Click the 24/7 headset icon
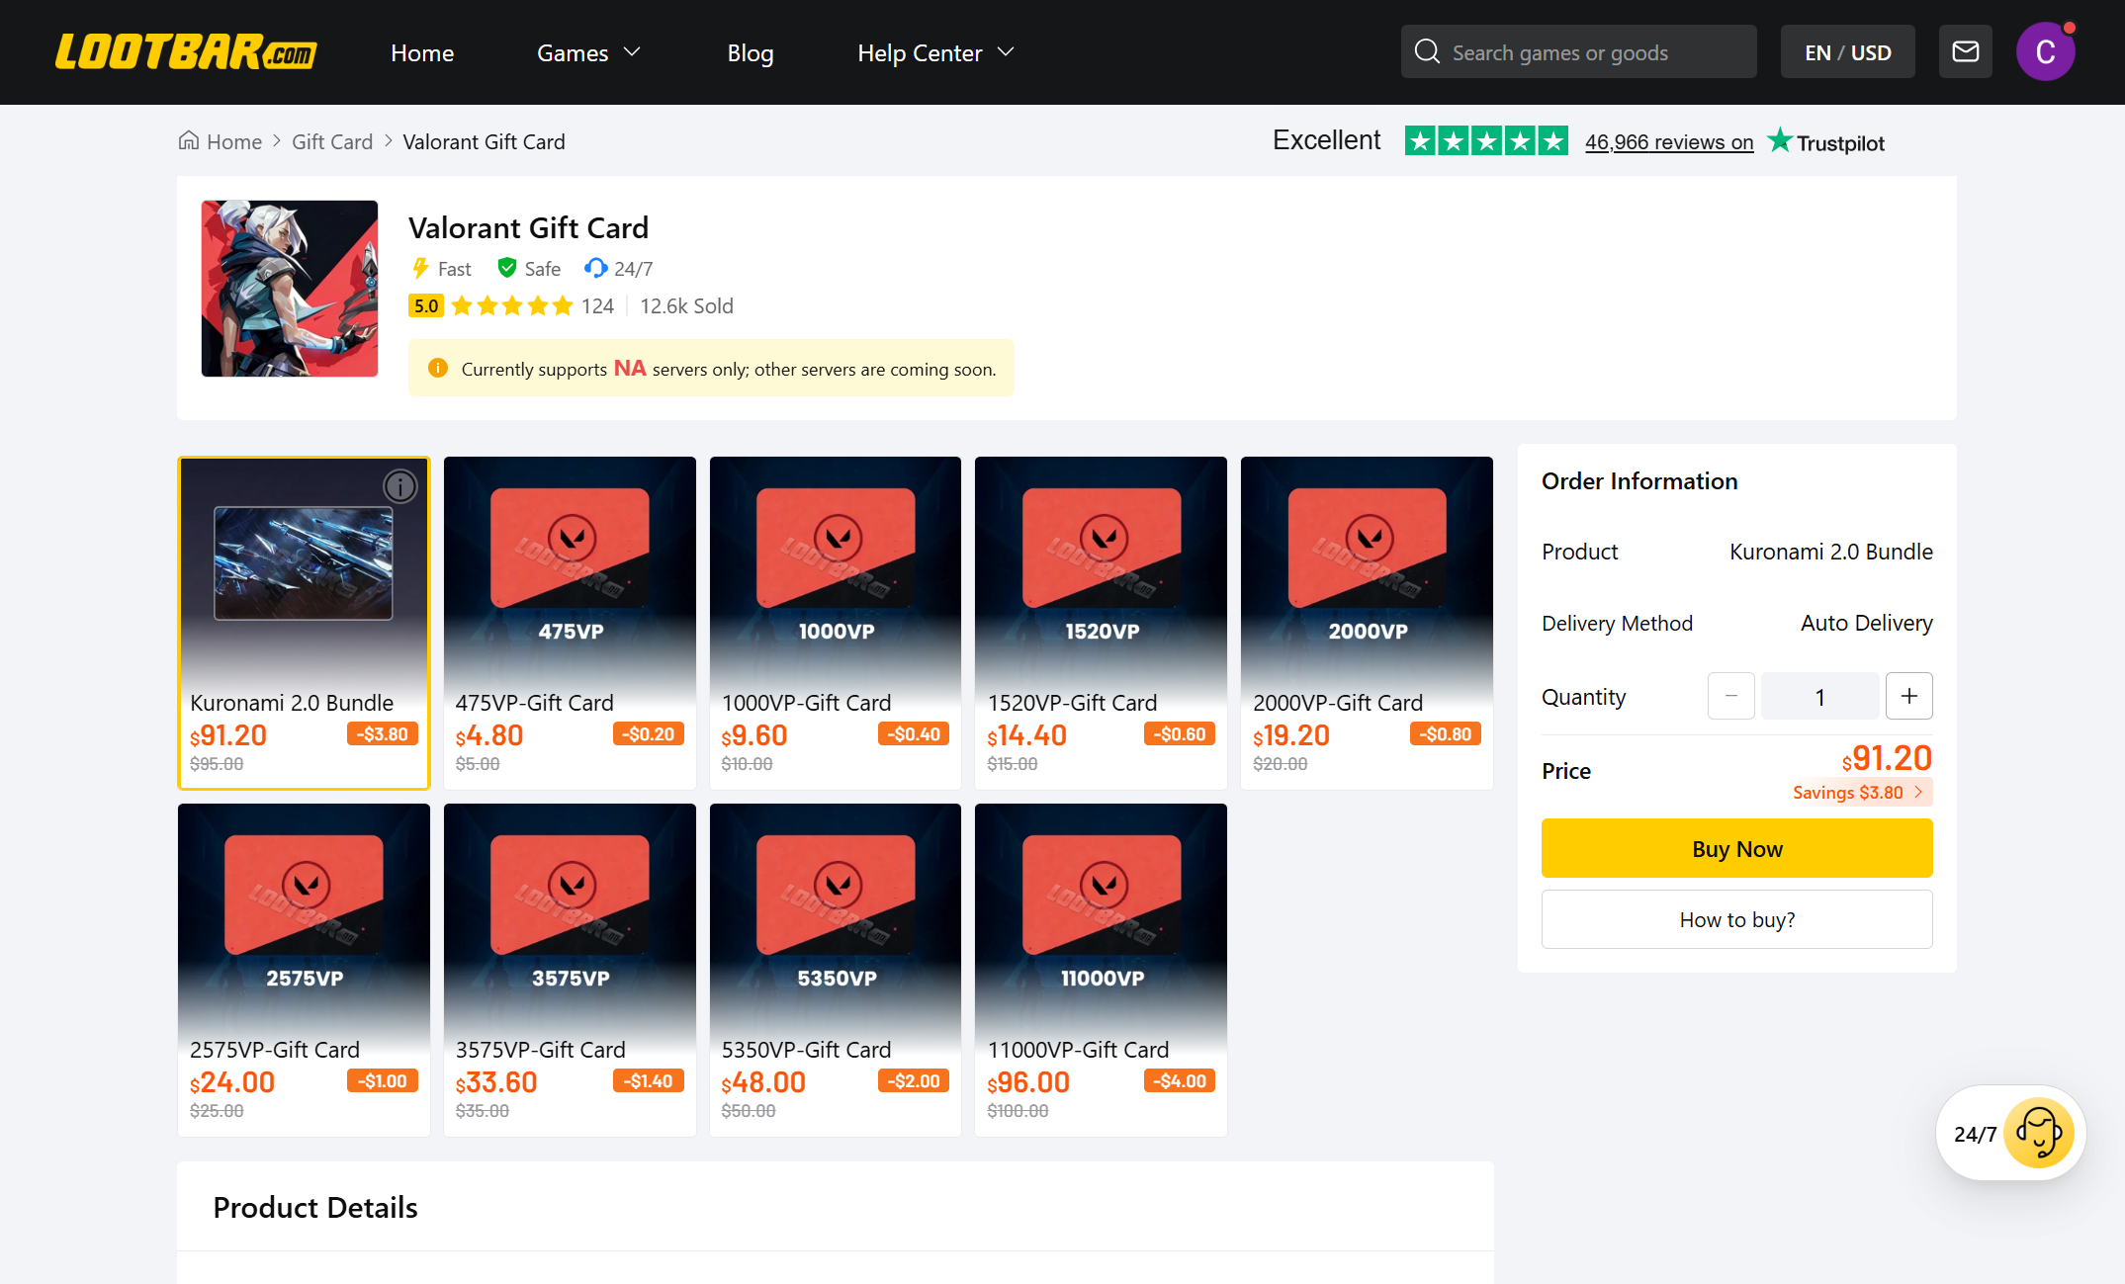Screen dimensions: 2125x1284 click(x=595, y=268)
